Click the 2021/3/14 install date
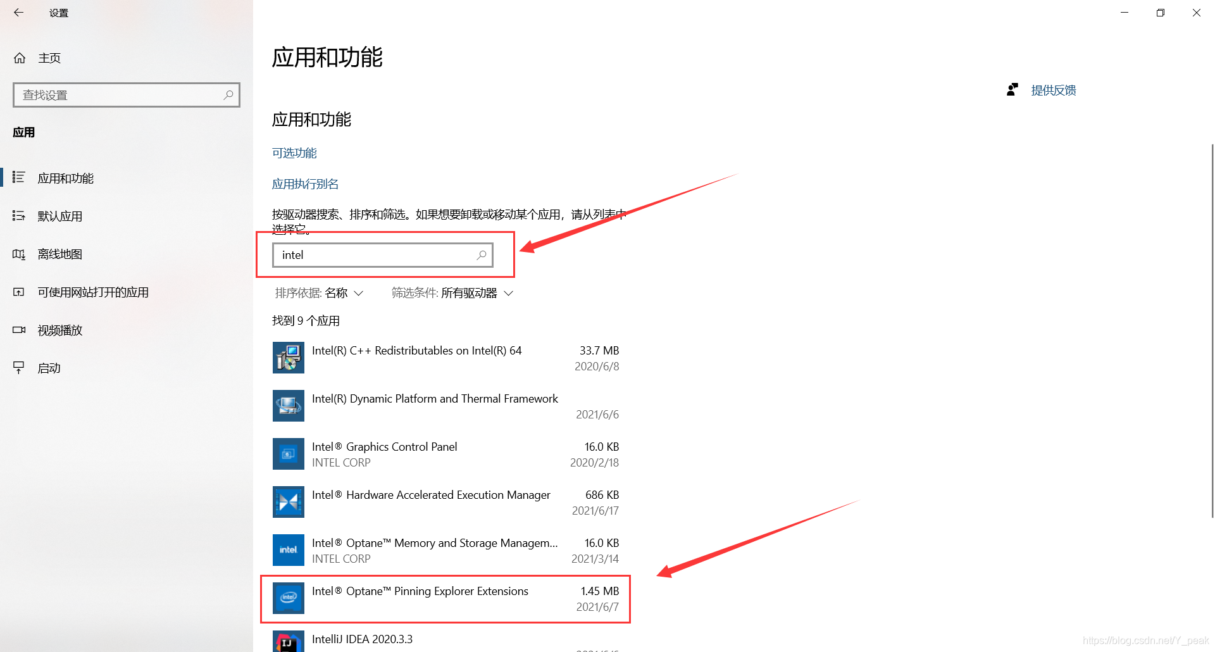The width and height of the screenshot is (1215, 652). click(x=595, y=559)
